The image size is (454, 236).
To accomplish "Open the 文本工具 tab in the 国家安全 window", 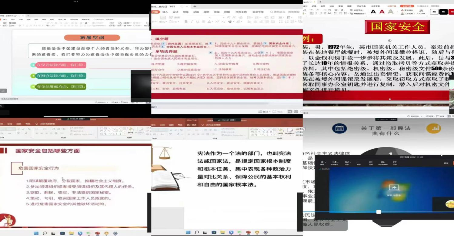I will 407,6.
